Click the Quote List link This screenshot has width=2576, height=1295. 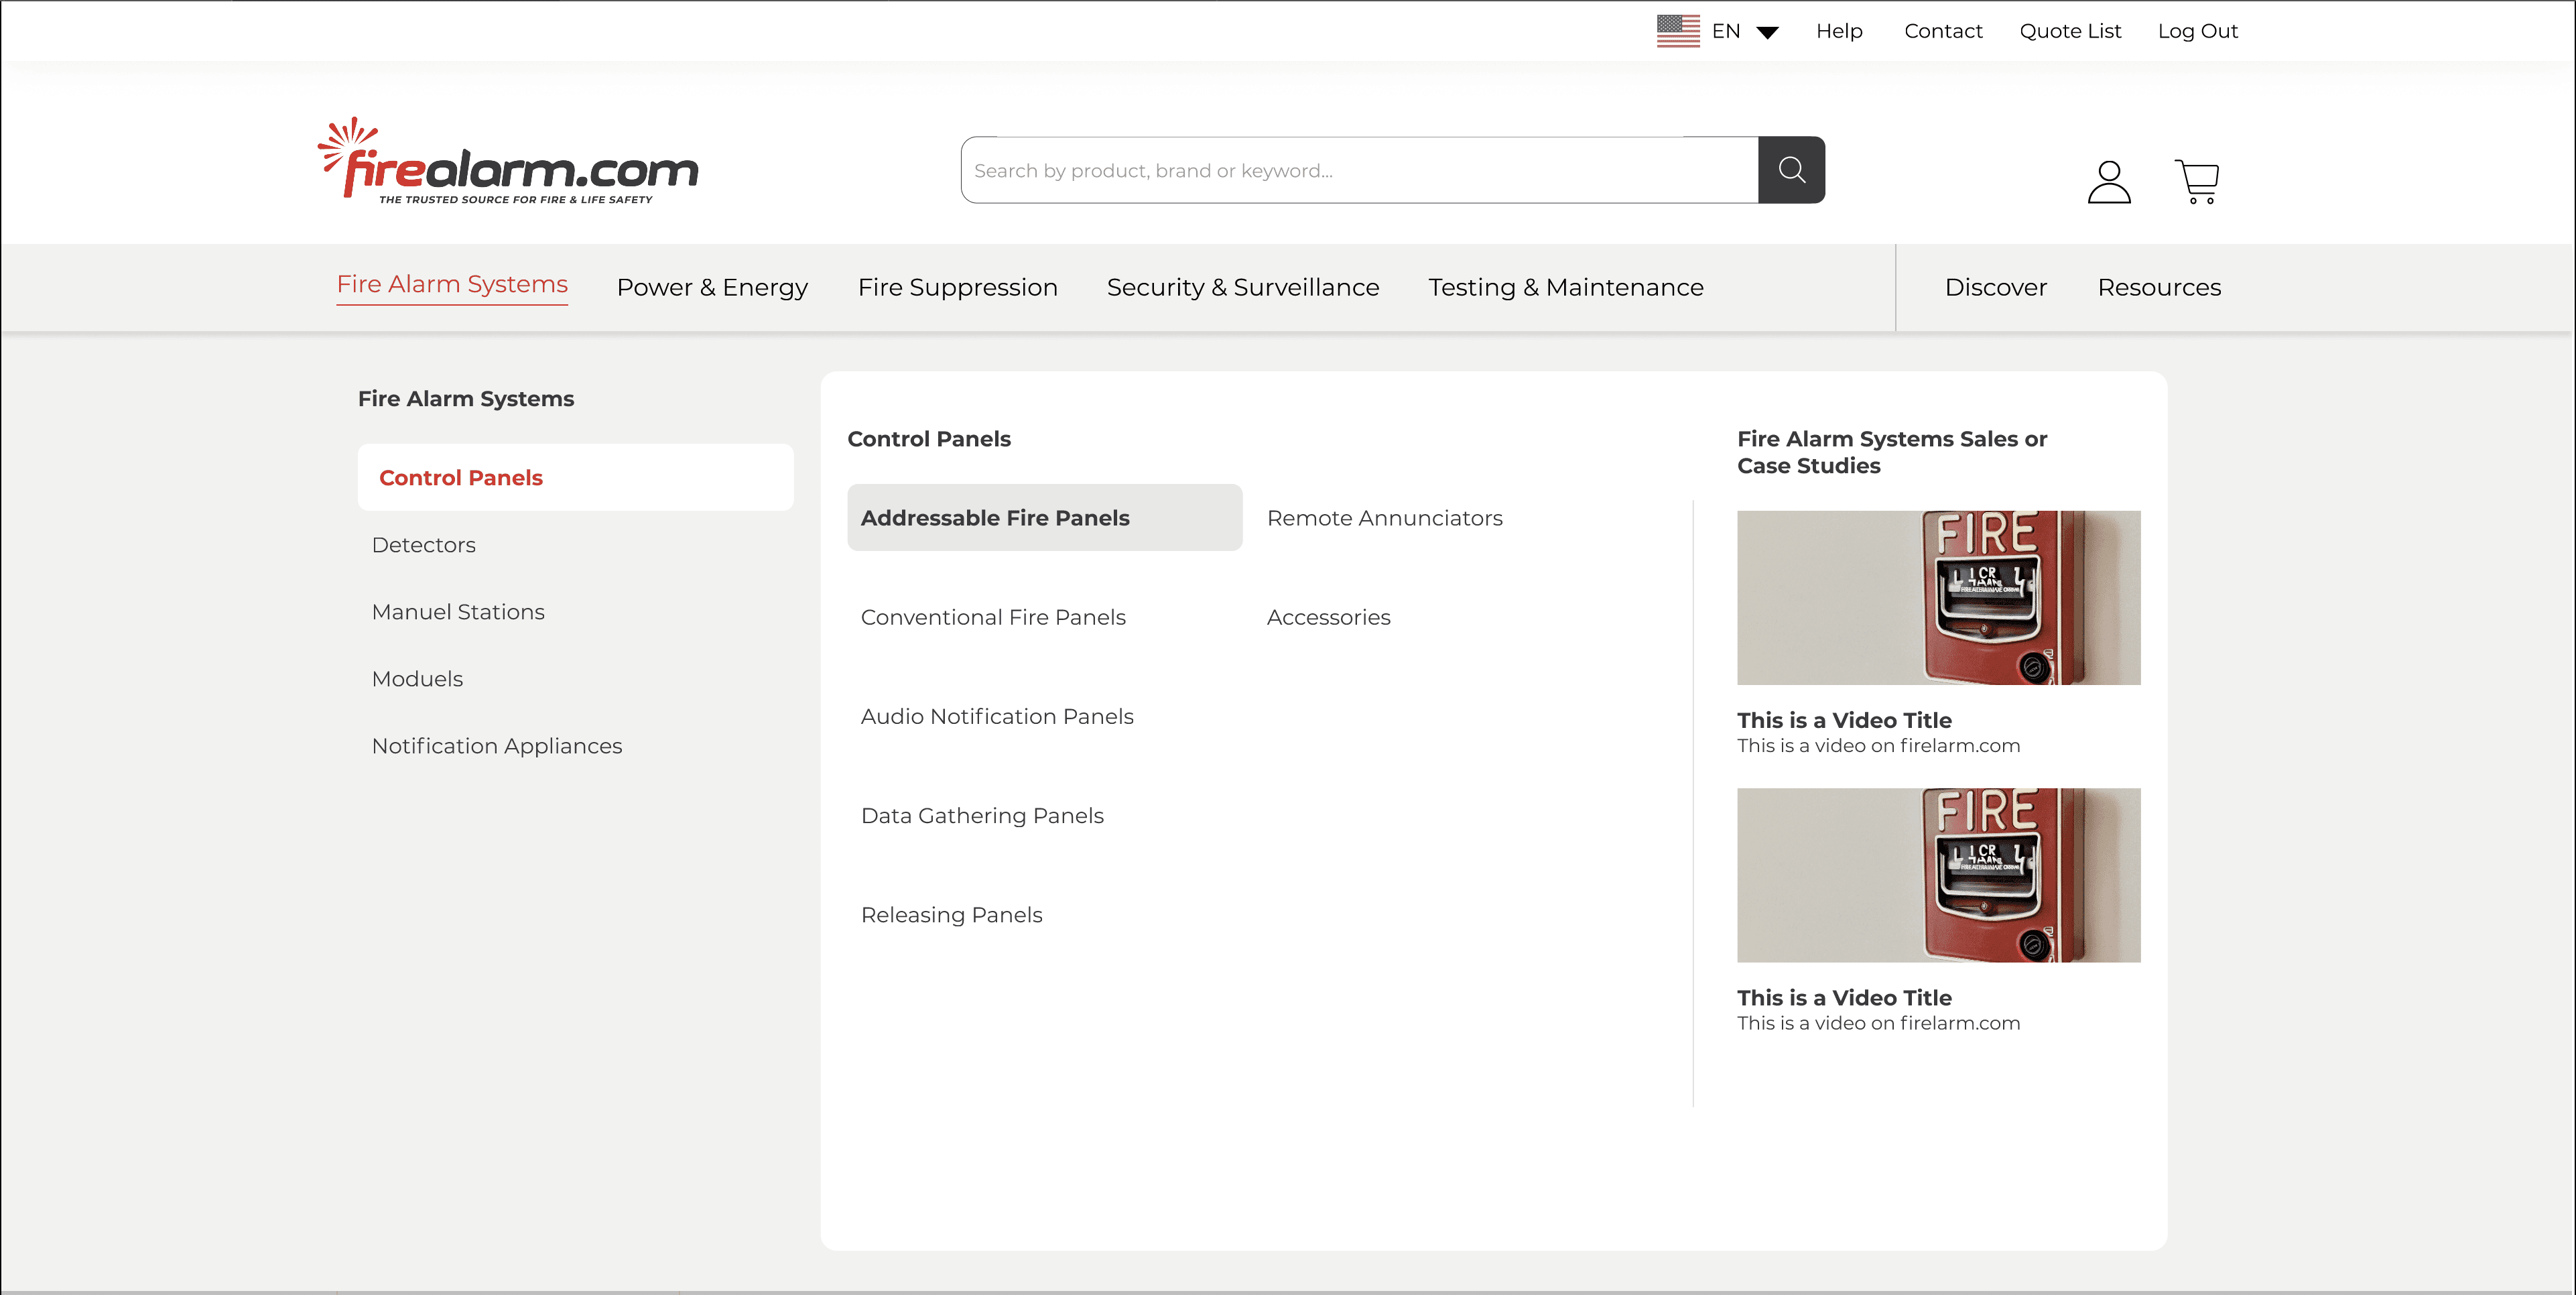click(x=2069, y=31)
